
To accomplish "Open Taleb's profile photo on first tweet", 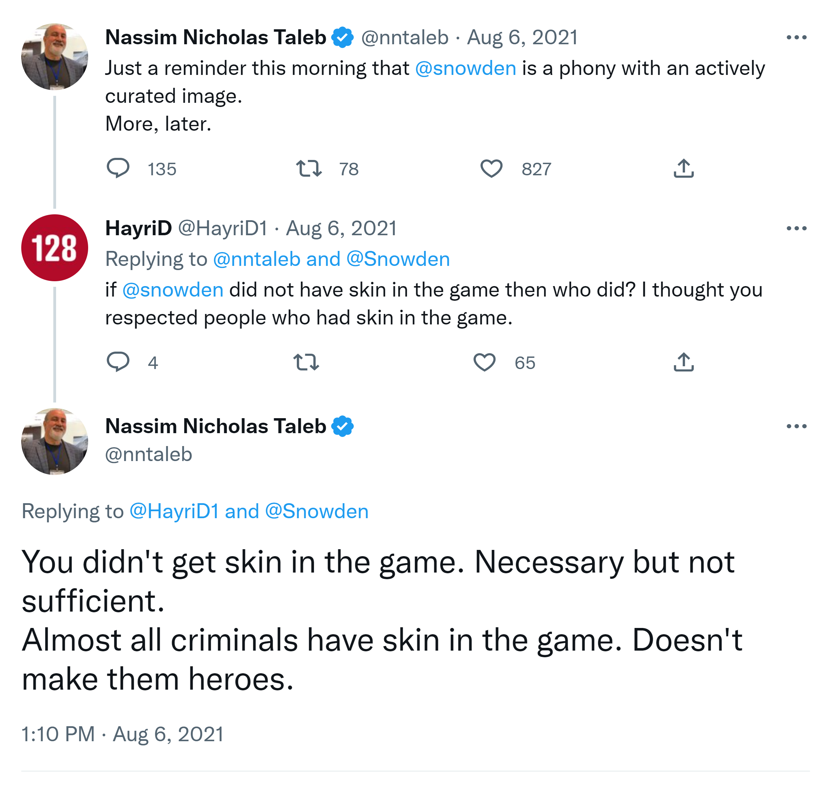I will coord(55,57).
